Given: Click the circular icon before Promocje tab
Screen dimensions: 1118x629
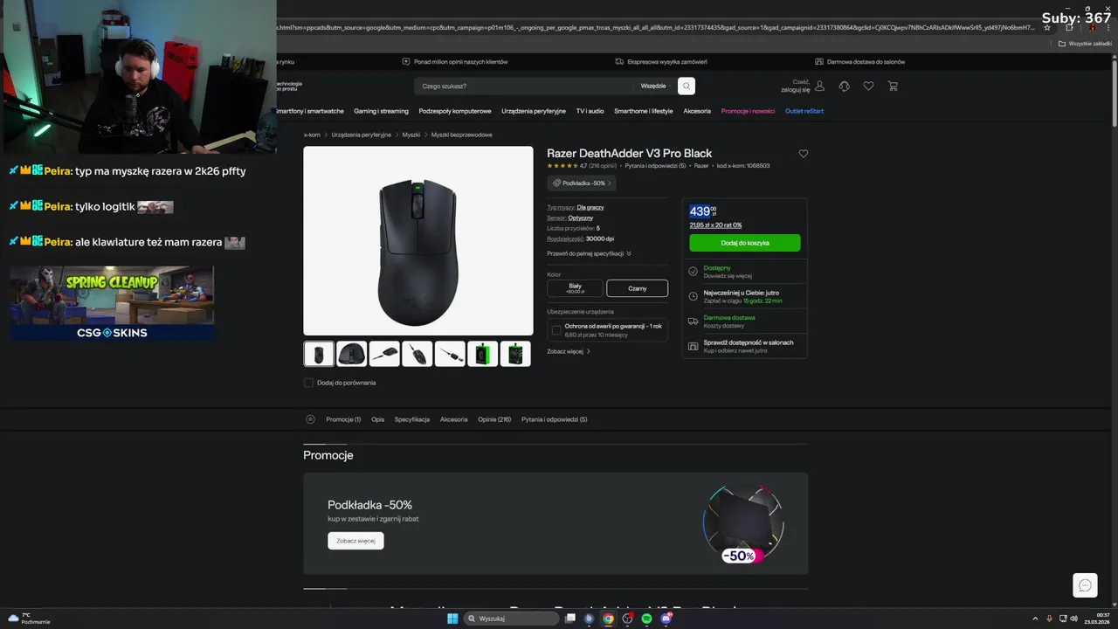Looking at the screenshot, I should pos(310,419).
